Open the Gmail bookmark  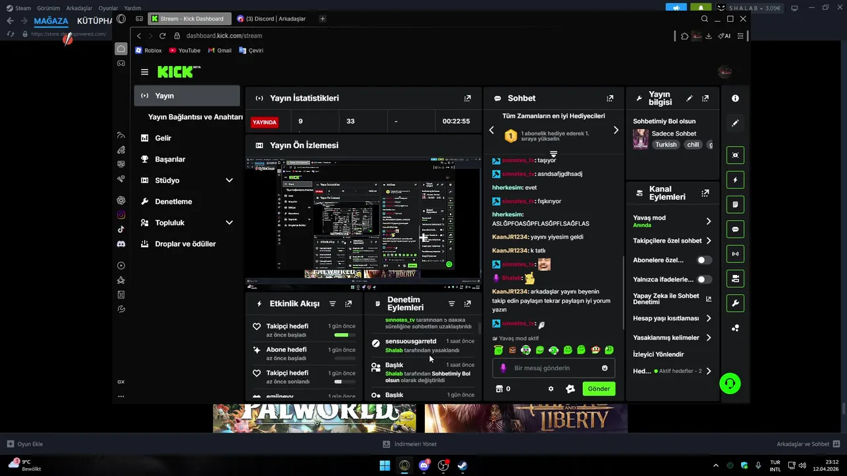tap(220, 50)
